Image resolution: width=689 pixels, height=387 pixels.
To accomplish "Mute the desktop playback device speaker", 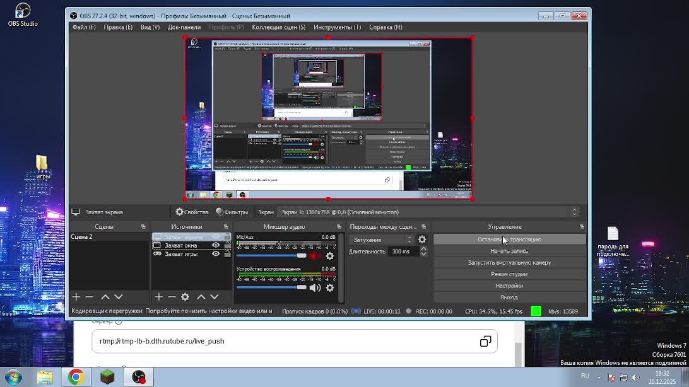I will click(x=315, y=288).
